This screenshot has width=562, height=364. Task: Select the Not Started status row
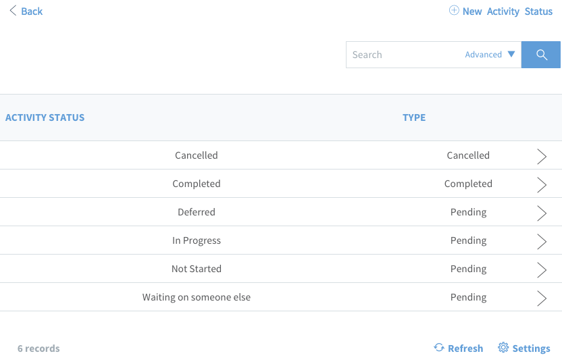281,269
